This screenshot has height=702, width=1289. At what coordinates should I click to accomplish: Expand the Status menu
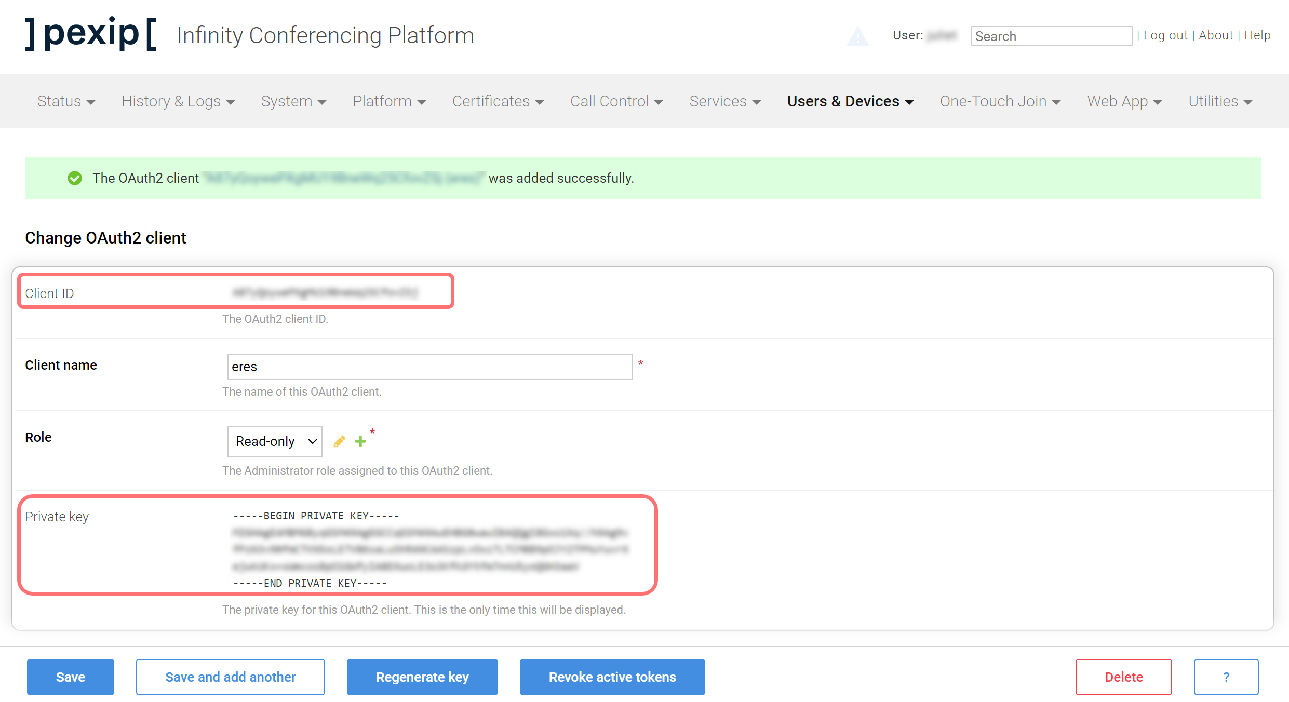point(66,101)
